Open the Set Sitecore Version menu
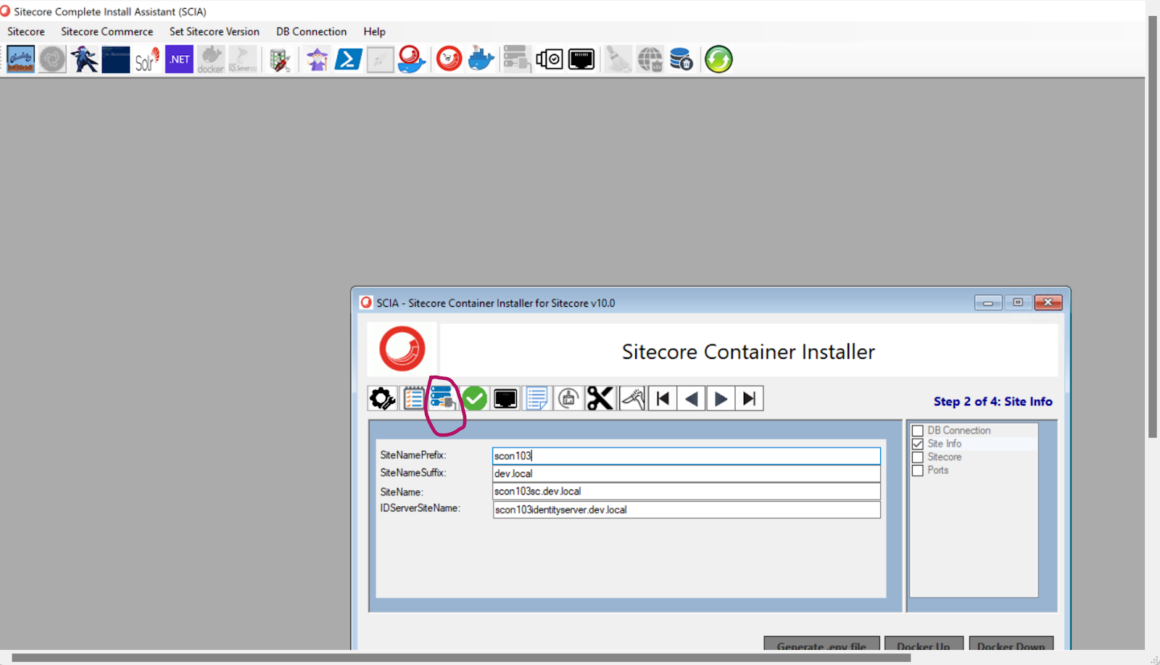The height and width of the screenshot is (665, 1160). (x=215, y=32)
